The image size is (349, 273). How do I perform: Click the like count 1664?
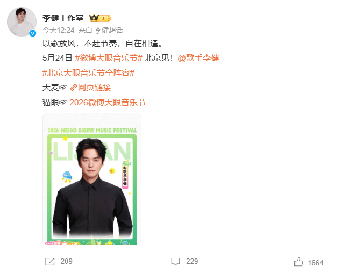(316, 263)
